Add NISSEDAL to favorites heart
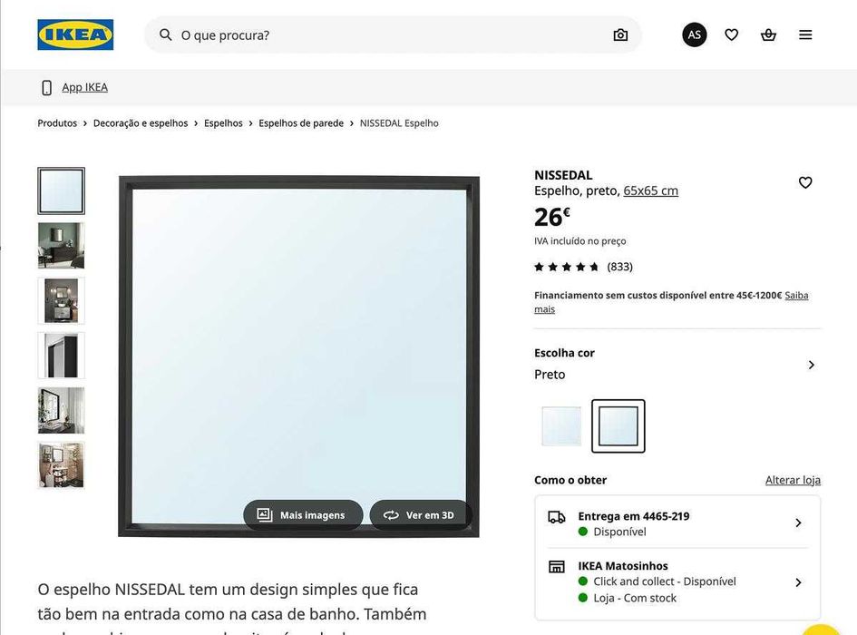The width and height of the screenshot is (857, 635). [805, 182]
